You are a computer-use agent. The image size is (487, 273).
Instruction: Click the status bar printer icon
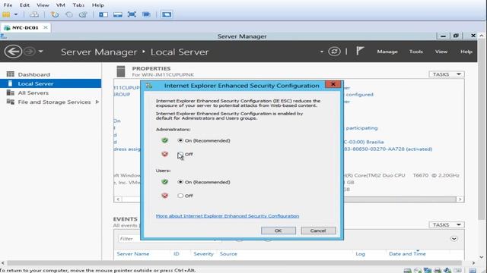pos(438,271)
